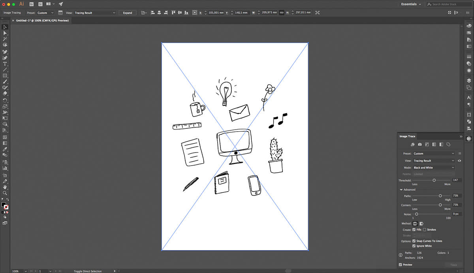Select the Gradient tool
This screenshot has height=273, width=474.
pyautogui.click(x=5, y=143)
